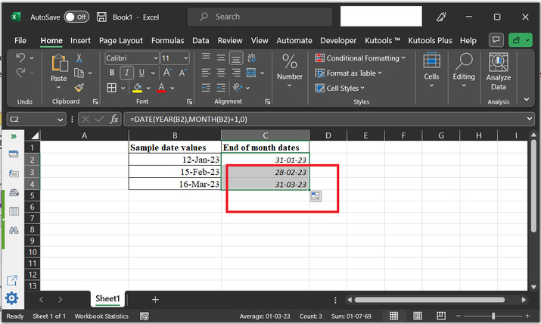Open Fill Color dropdown arrow
The width and height of the screenshot is (541, 324).
[148, 88]
